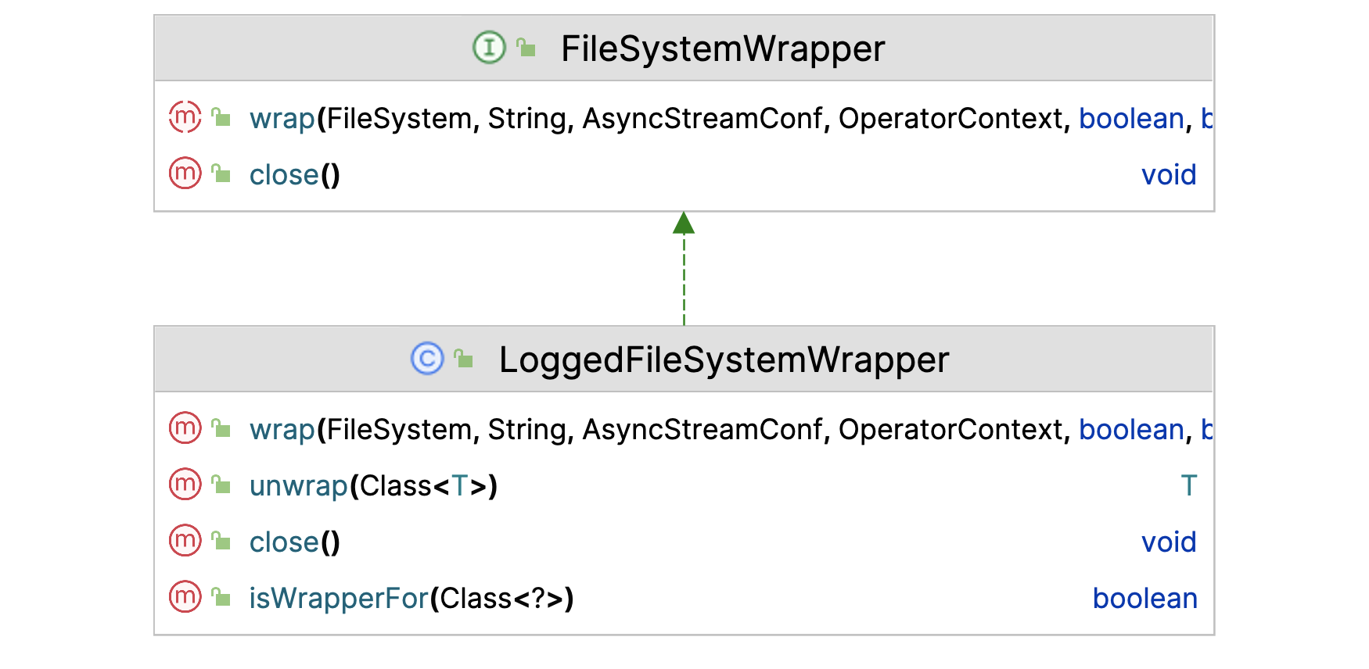Click the visibility icon of isWrapperFor row
The width and height of the screenshot is (1369, 669).
[221, 597]
